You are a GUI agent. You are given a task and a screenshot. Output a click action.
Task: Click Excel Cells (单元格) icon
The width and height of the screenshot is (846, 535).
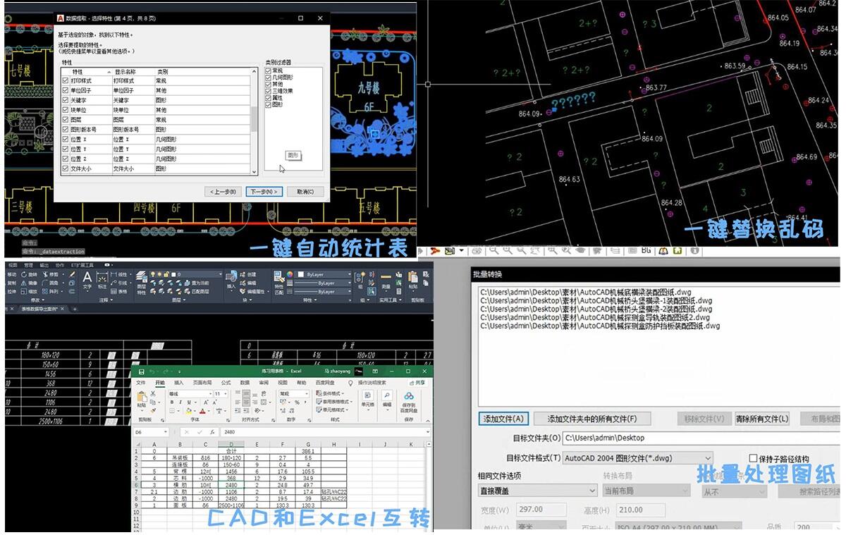coord(367,396)
